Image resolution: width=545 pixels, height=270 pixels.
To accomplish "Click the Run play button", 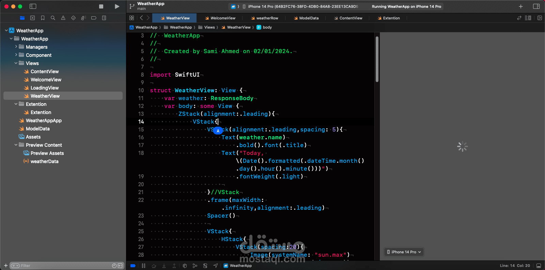I will [117, 6].
